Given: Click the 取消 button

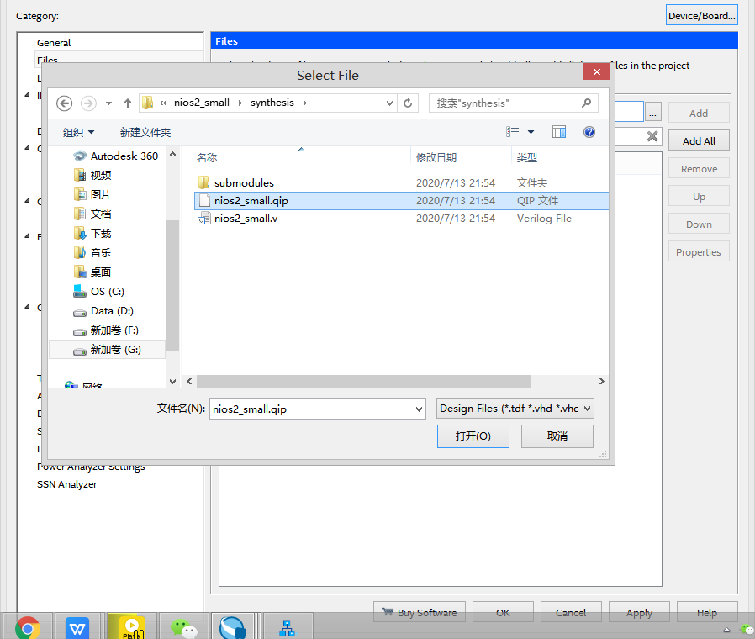Looking at the screenshot, I should (x=557, y=436).
